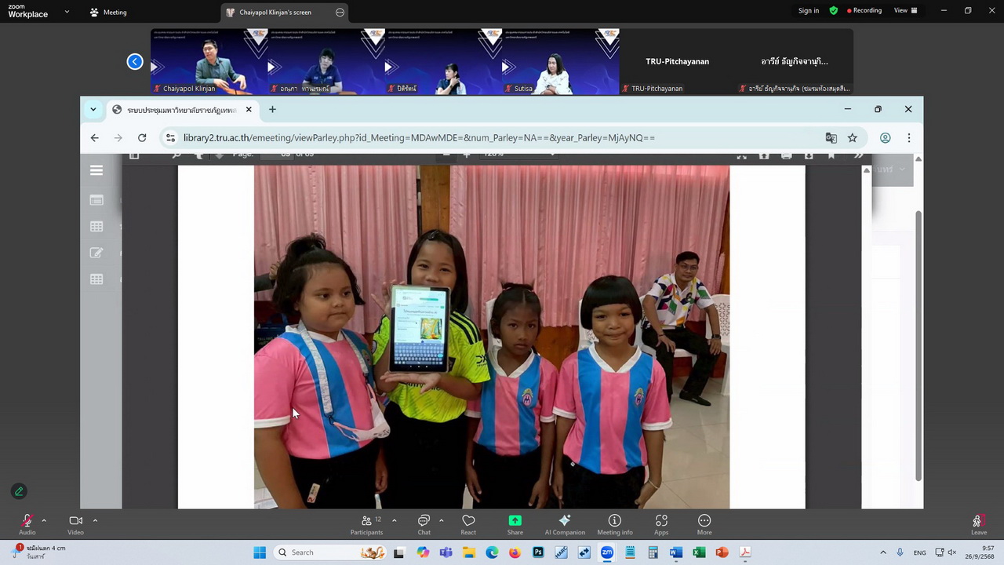The height and width of the screenshot is (565, 1004).
Task: Click the Zoom annotation pencil icon
Action: (x=20, y=491)
